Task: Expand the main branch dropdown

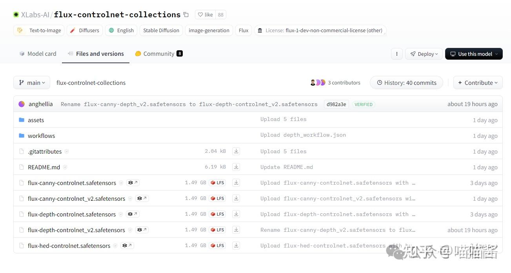Action: [32, 83]
